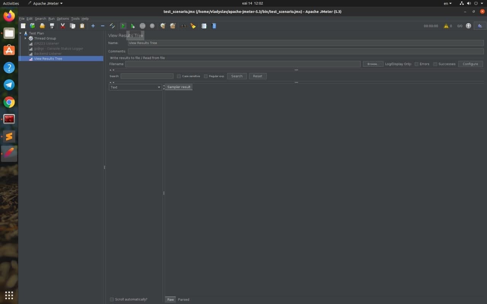The image size is (487, 304).
Task: Open the Help toolbar icon
Action: (x=214, y=26)
